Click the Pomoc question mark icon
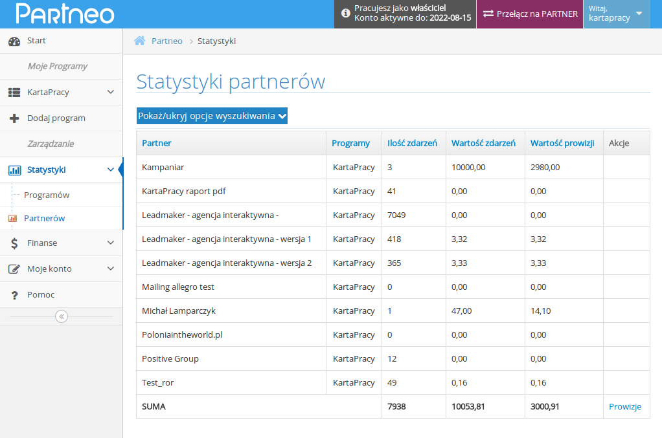662x438 pixels. pyautogui.click(x=14, y=295)
